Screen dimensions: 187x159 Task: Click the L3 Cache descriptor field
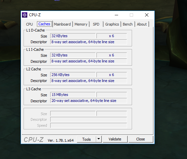[89, 101]
